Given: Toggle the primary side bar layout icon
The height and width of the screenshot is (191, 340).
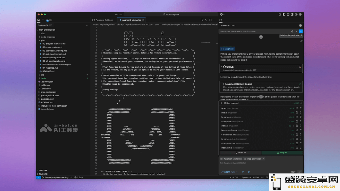Looking at the screenshot, I should tap(284, 14).
